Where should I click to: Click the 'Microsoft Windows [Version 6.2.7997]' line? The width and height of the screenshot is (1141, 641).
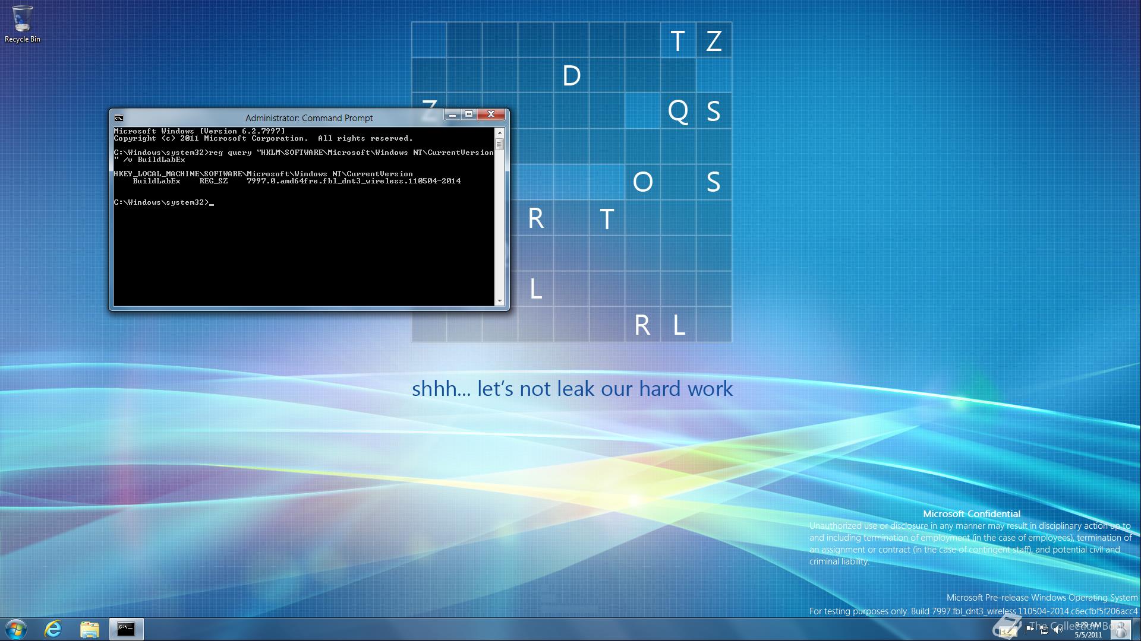click(x=199, y=131)
